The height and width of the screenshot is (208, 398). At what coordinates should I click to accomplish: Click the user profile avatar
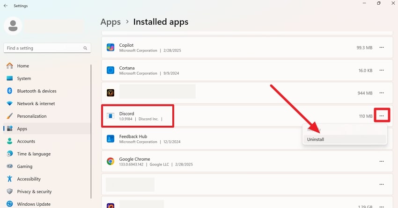[13, 26]
